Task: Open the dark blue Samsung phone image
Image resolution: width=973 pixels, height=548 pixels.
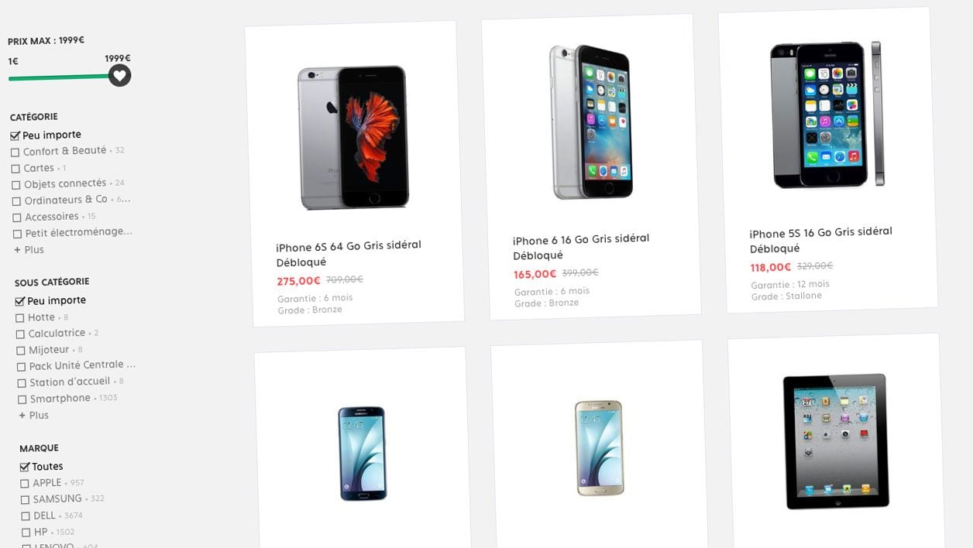Action: (362, 454)
